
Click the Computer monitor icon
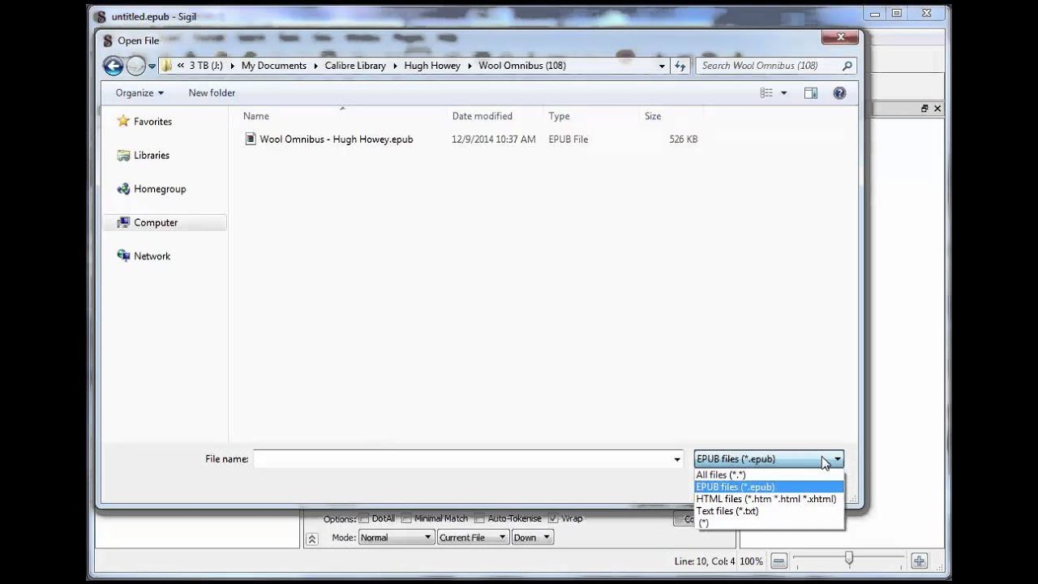point(123,222)
